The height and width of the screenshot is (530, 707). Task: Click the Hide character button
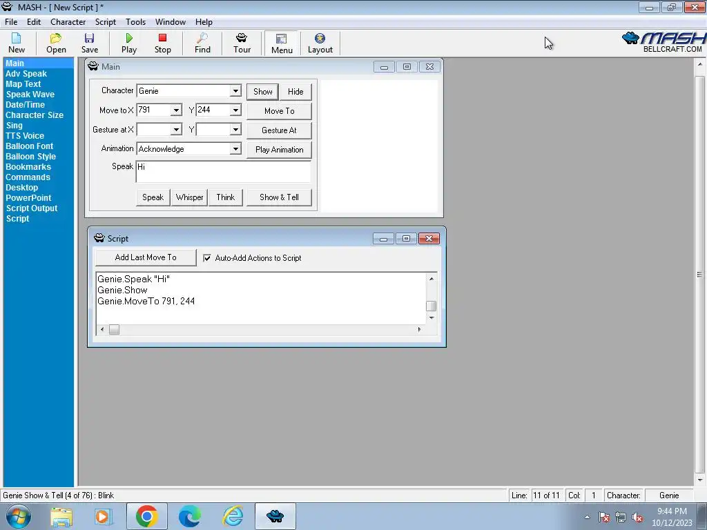pos(296,92)
